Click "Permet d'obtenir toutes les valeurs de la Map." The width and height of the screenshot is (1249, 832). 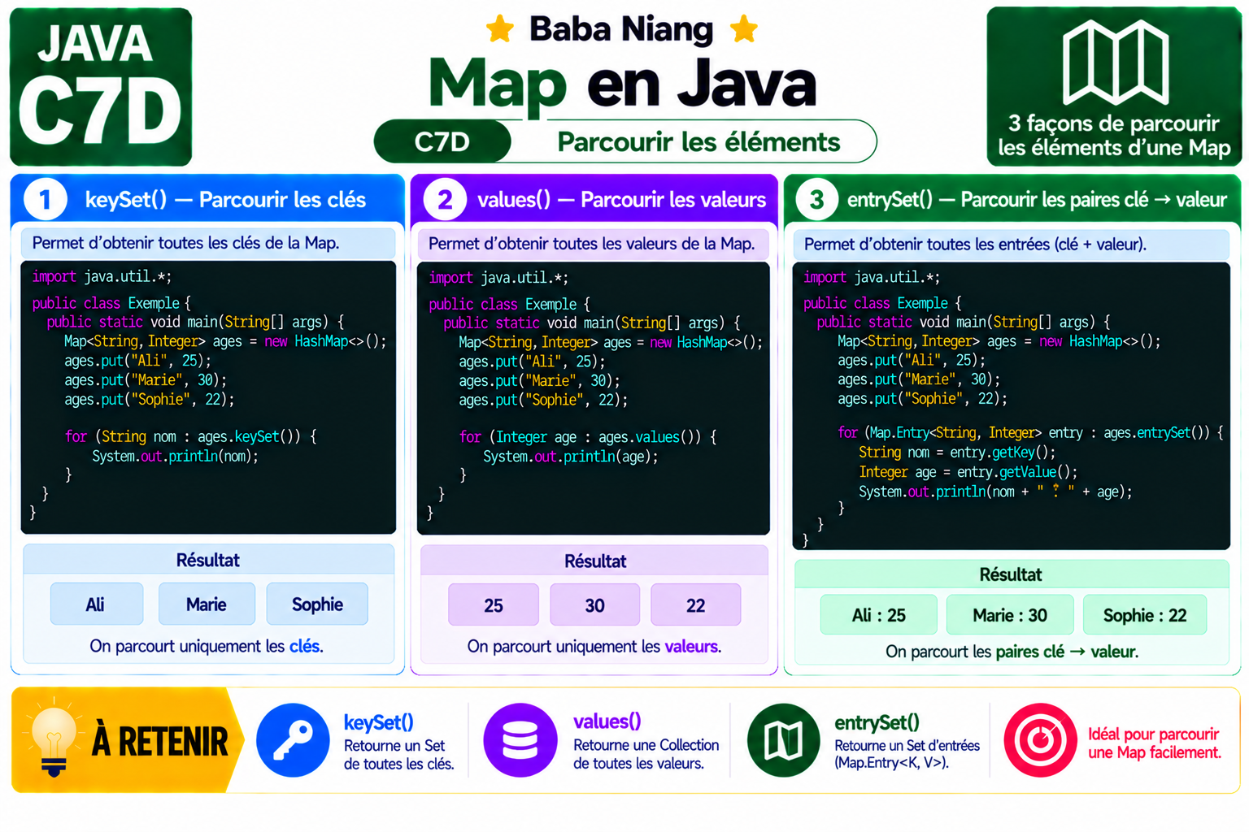tap(592, 244)
